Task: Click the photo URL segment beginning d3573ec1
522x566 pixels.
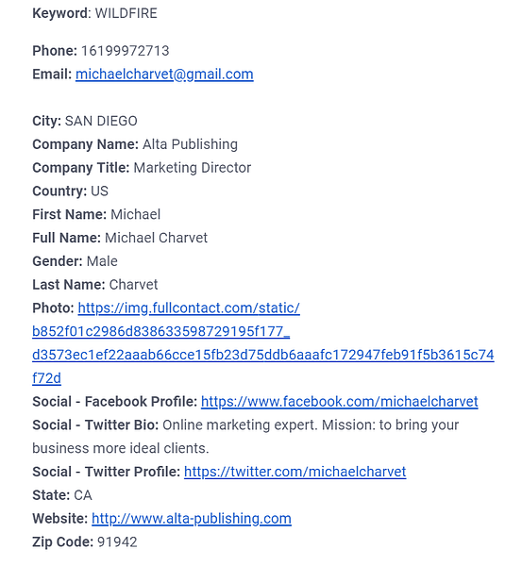Action: tap(263, 355)
